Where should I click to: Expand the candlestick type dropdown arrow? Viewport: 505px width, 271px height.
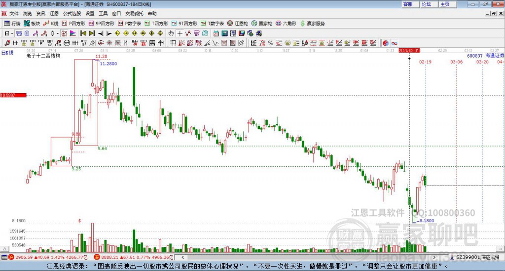pyautogui.click(x=58, y=33)
